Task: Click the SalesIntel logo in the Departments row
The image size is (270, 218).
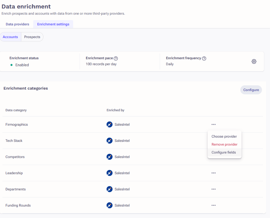Action: (x=109, y=189)
